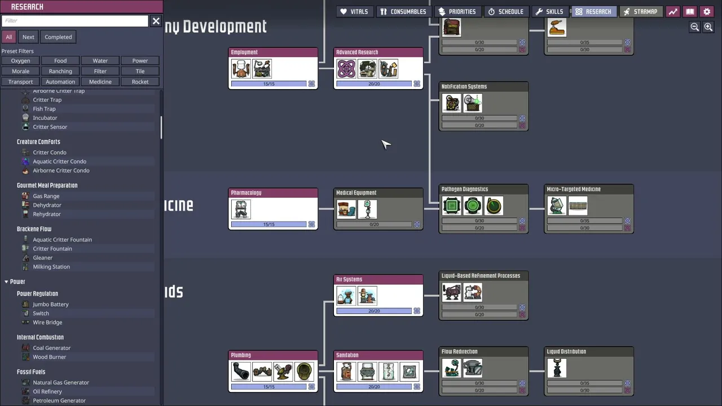Image resolution: width=722 pixels, height=406 pixels.
Task: Select the square green sensor icon in Pathogen Diagnostics
Action: pyautogui.click(x=452, y=206)
